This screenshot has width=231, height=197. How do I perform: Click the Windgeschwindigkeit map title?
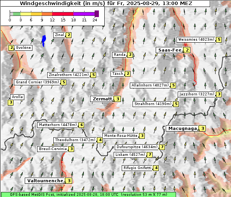106,3
